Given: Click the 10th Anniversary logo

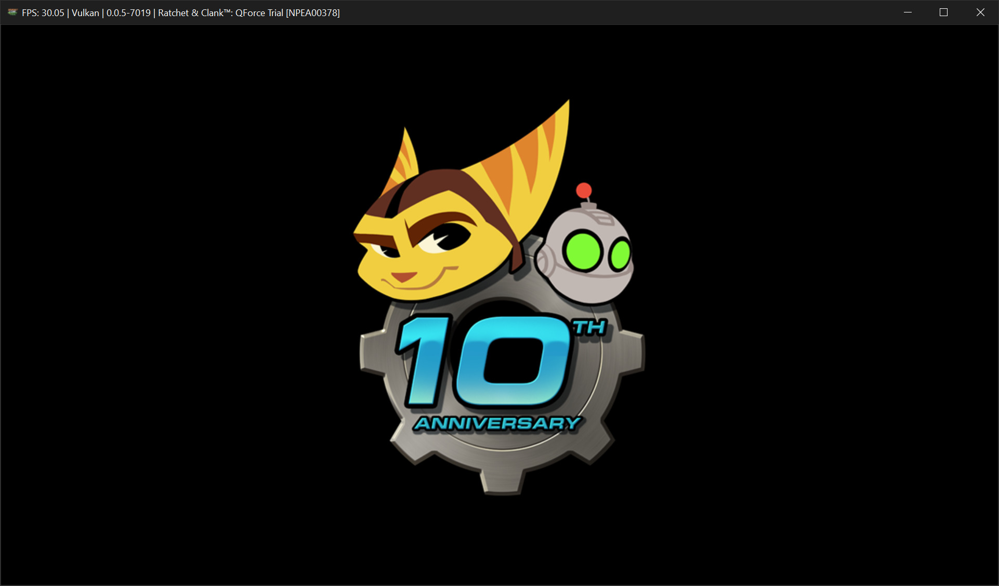Looking at the screenshot, I should tap(500, 297).
